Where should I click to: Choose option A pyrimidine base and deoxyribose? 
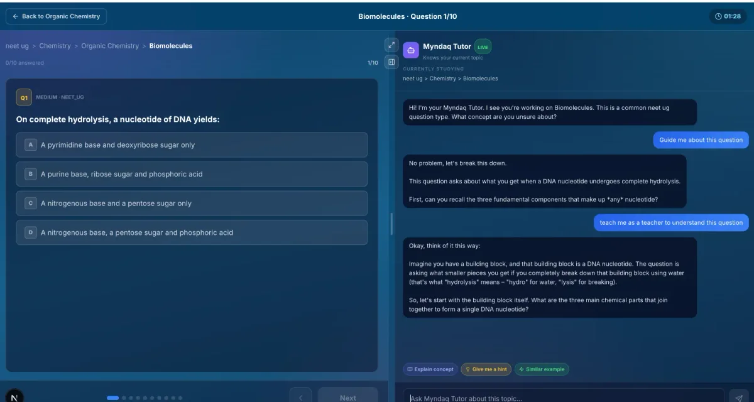192,145
